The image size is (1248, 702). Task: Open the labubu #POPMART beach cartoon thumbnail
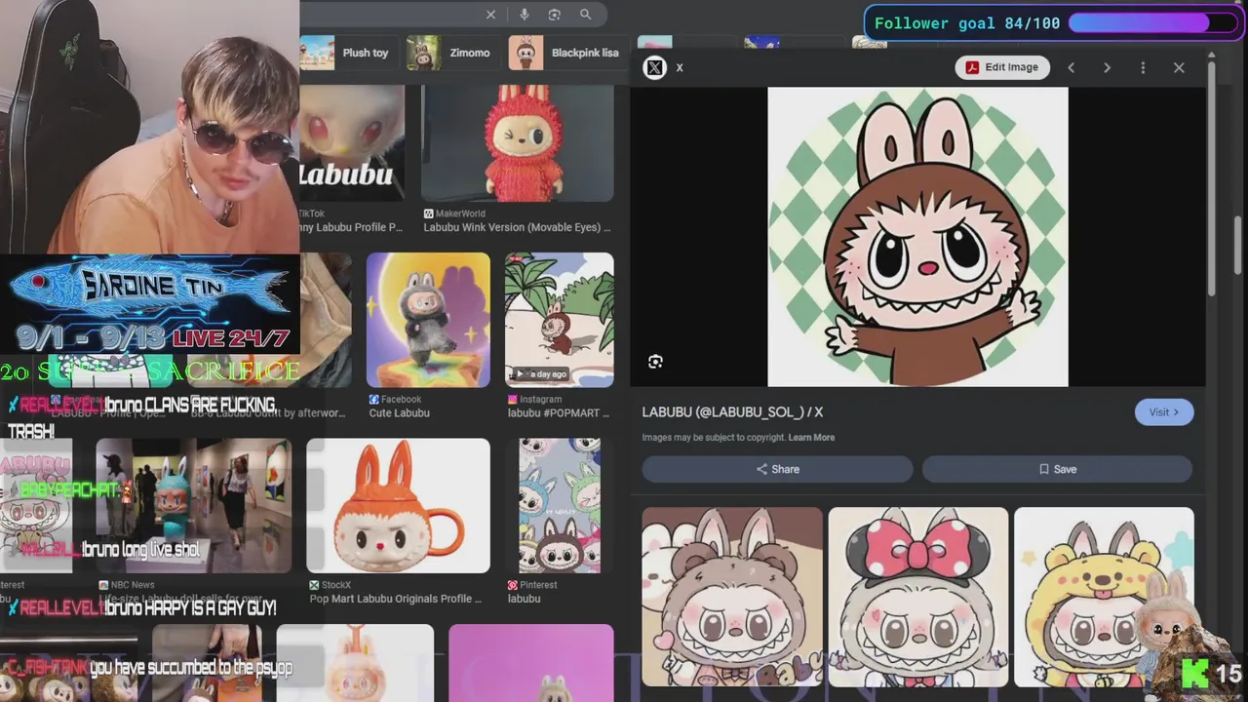click(559, 320)
